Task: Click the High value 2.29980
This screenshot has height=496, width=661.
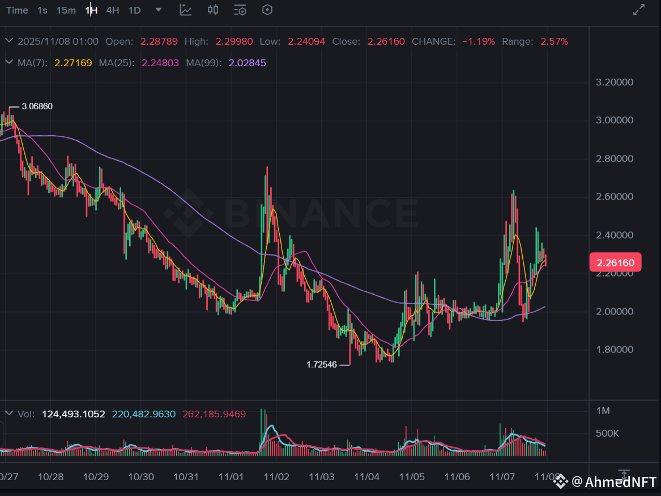Action: [234, 41]
